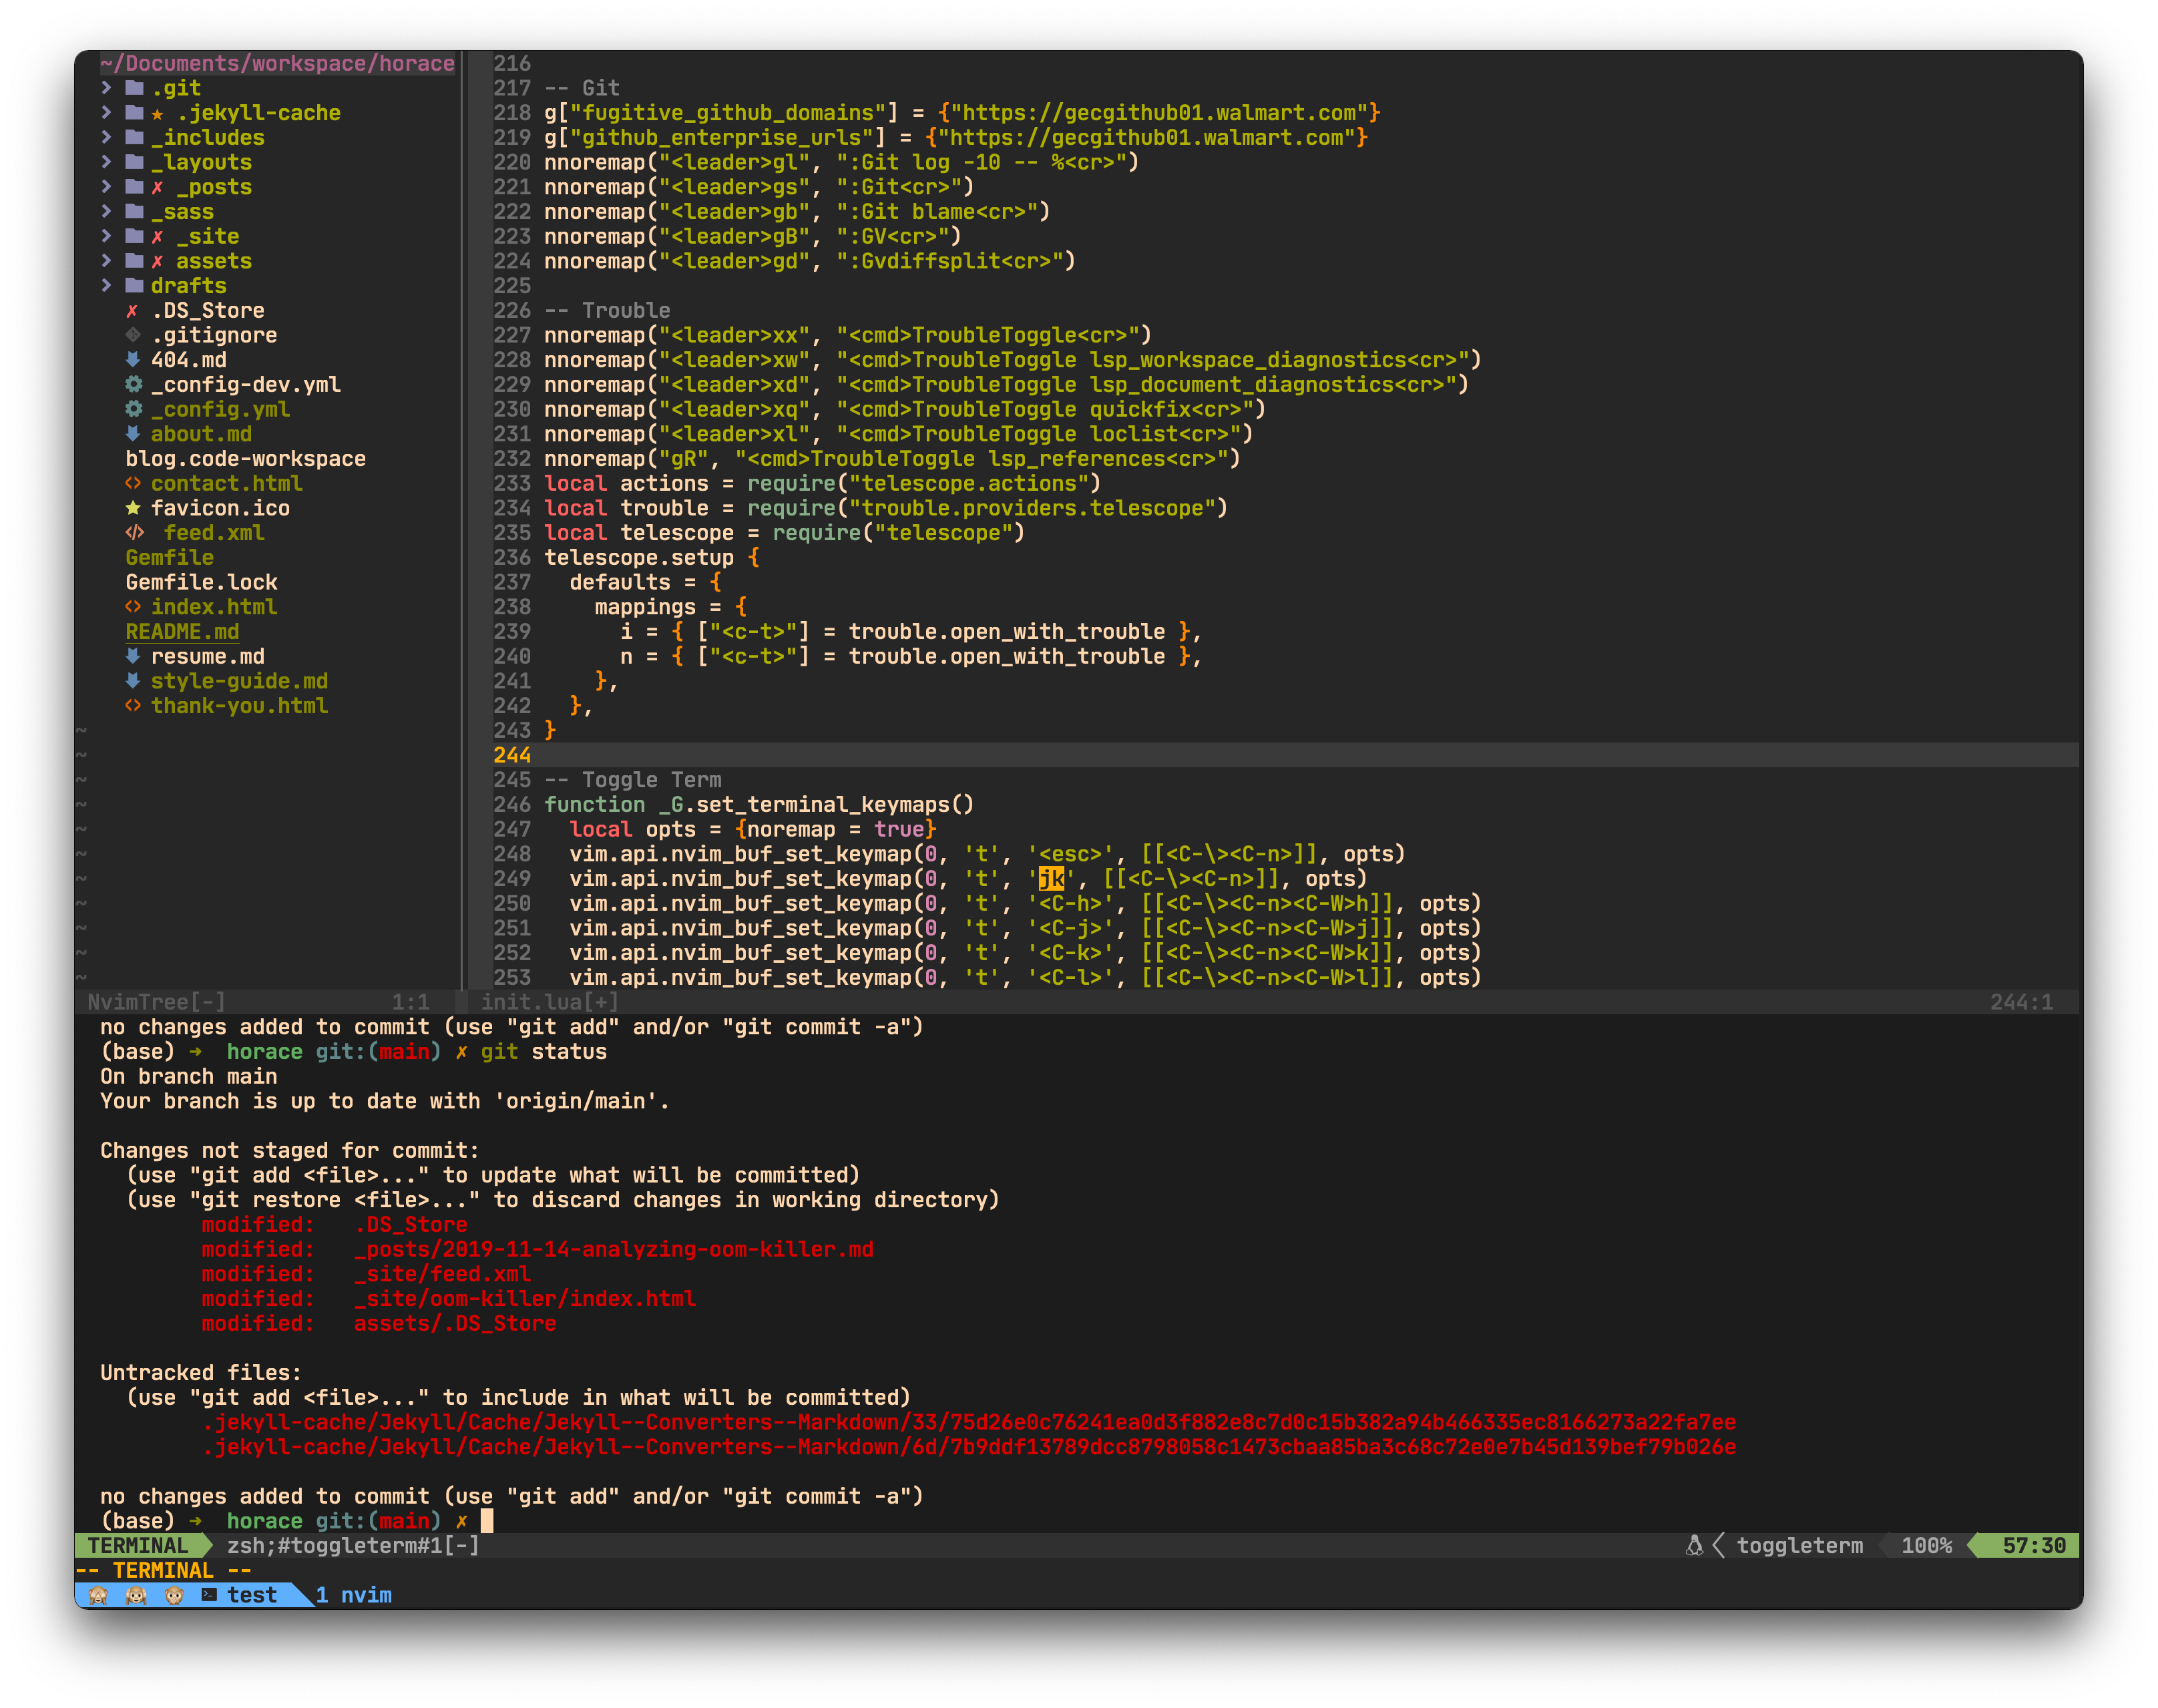The height and width of the screenshot is (1708, 2158).
Task: Click the 'git status' command in terminal
Action: click(544, 1051)
